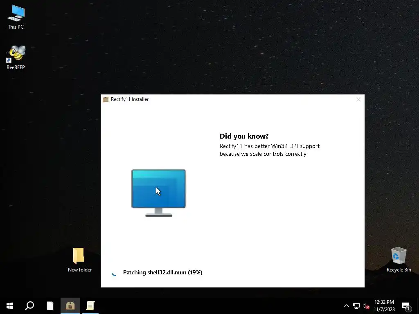The width and height of the screenshot is (419, 314).
Task: Click the 'Did you know?' heading
Action: (244, 136)
